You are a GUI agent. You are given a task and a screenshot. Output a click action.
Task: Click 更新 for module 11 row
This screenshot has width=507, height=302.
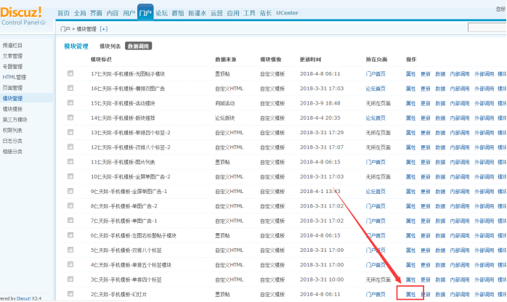[x=426, y=162]
